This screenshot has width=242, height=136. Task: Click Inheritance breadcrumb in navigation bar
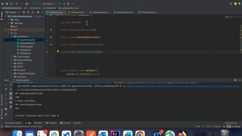coord(35,8)
